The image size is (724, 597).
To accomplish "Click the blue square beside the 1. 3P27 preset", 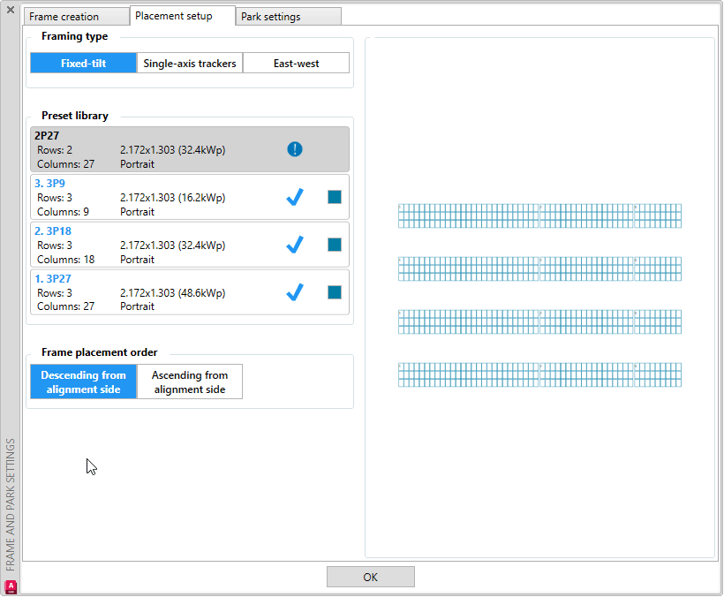I will pos(334,291).
